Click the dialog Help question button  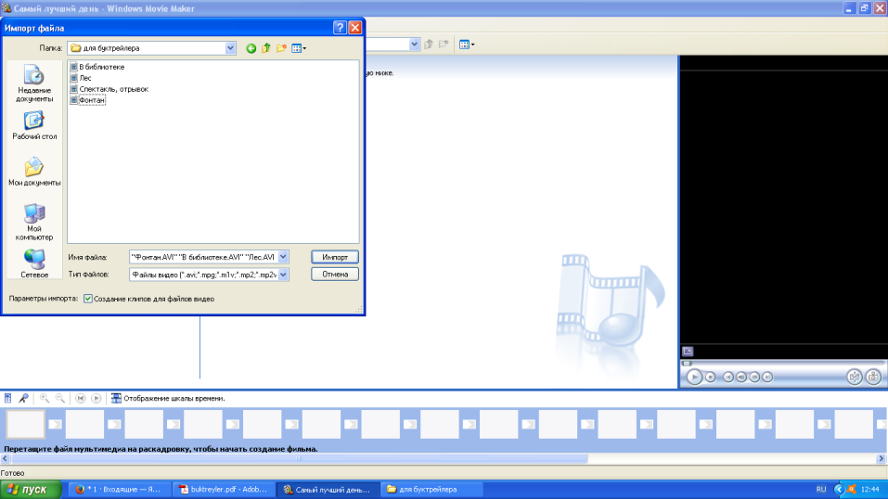pos(340,28)
